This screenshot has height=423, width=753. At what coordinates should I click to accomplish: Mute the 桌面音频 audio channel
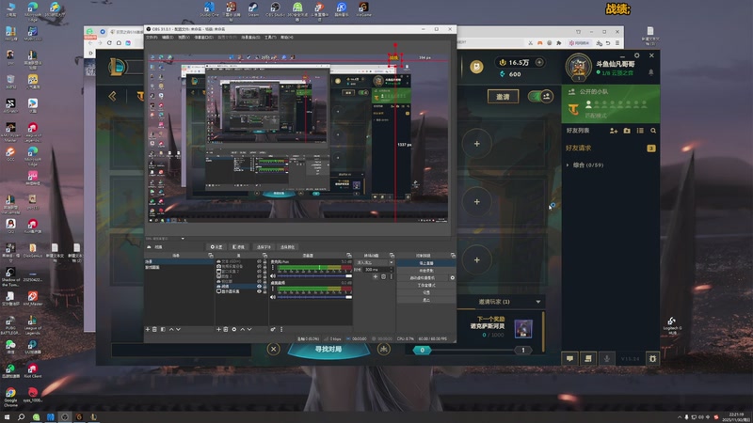pyautogui.click(x=273, y=297)
